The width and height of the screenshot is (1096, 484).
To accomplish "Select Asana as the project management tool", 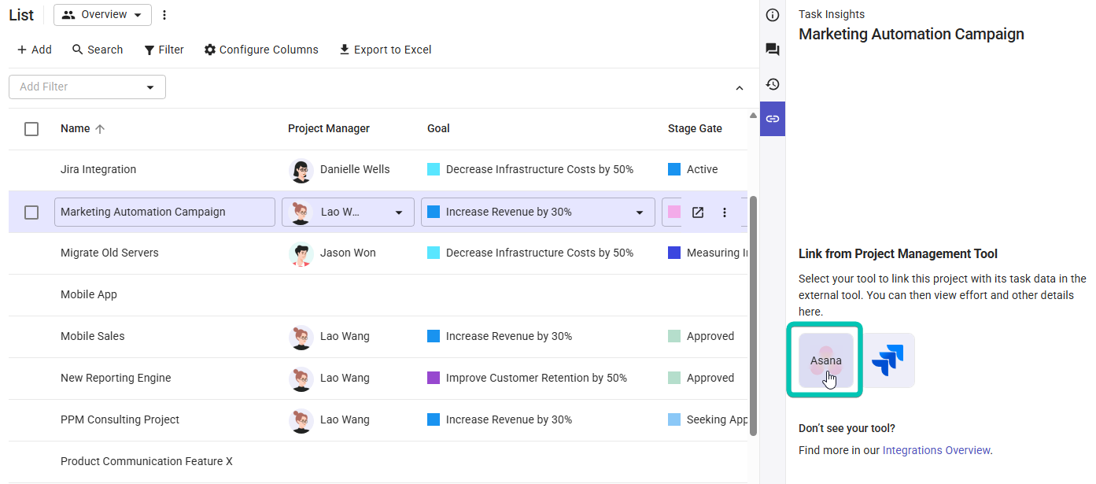I will point(824,360).
